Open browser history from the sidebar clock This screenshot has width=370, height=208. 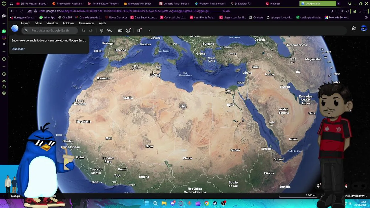[x=4, y=74]
